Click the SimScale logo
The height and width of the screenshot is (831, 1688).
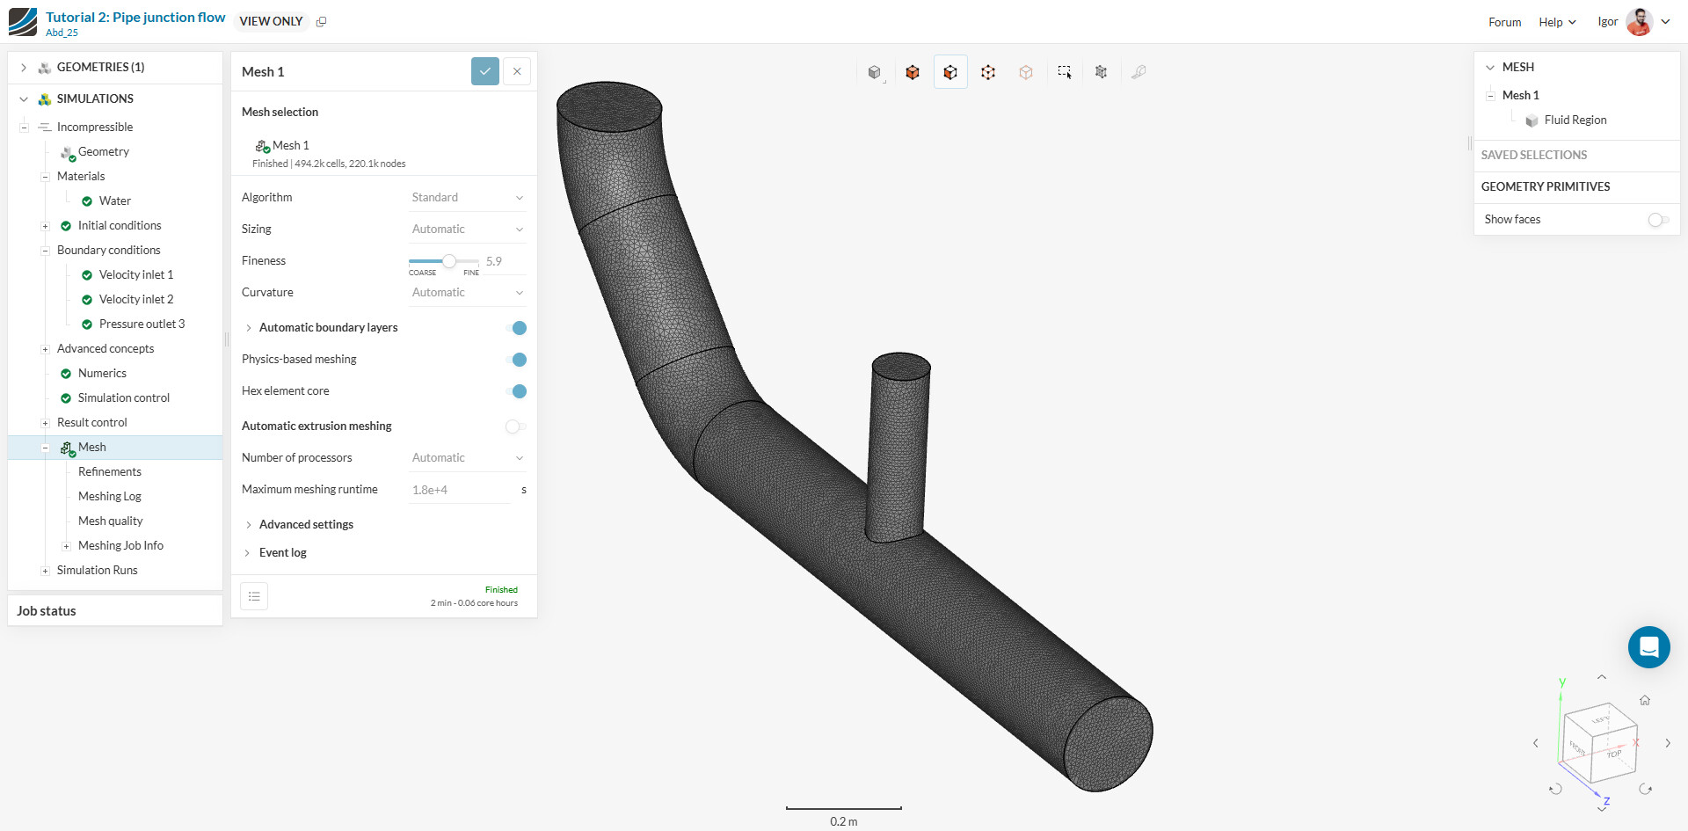tap(23, 22)
